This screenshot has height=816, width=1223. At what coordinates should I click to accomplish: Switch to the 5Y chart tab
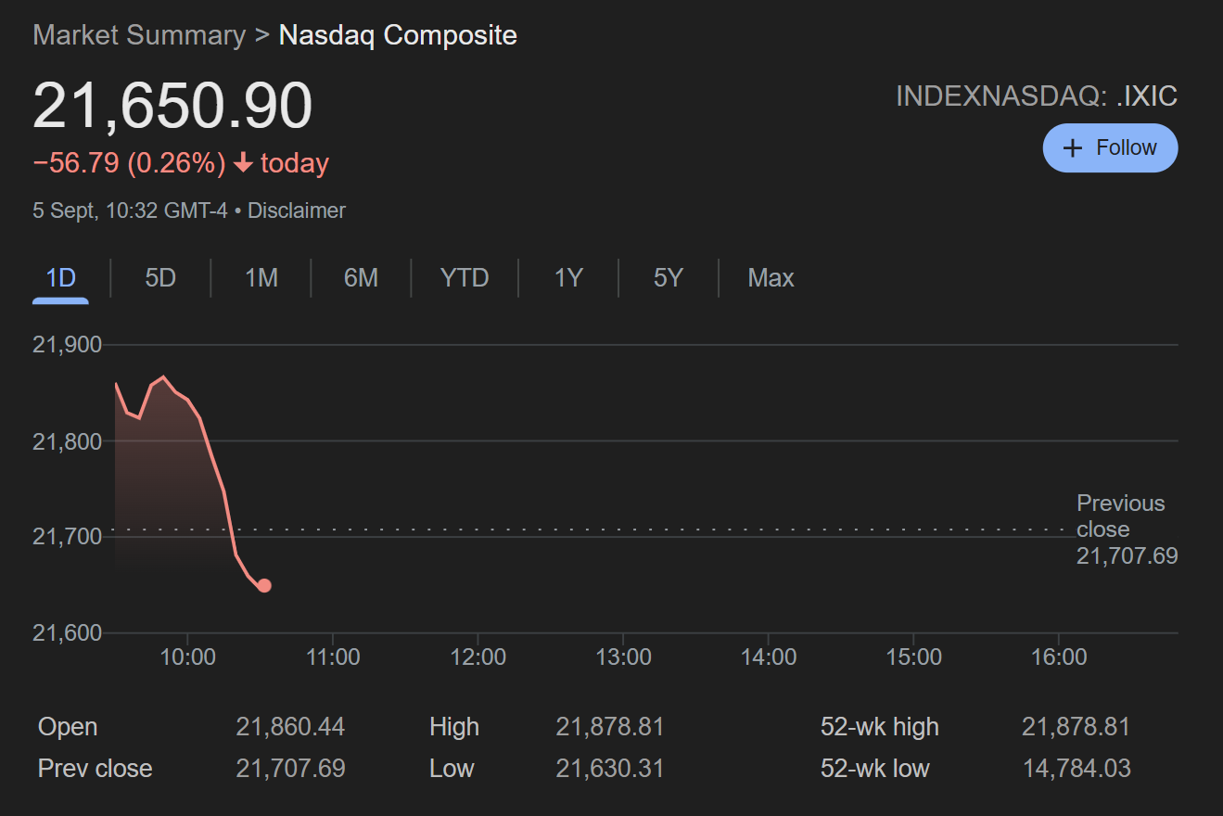(x=668, y=278)
